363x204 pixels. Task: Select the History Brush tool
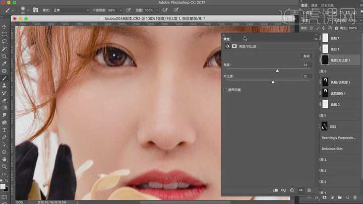click(x=4, y=93)
